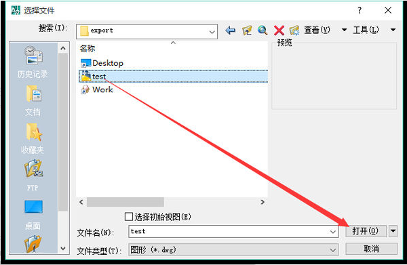The width and height of the screenshot is (407, 265).
Task: Open the 历史记录 history location
Action: [33, 62]
